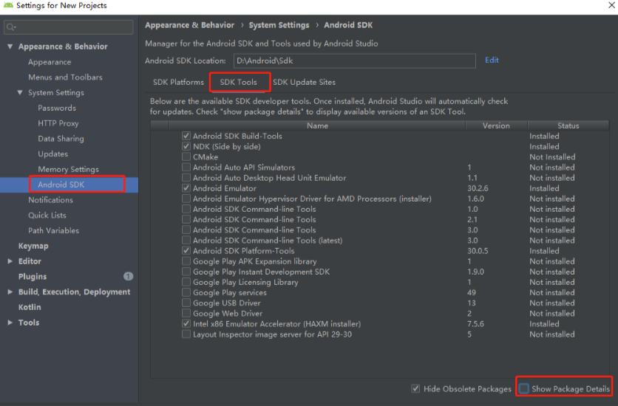Screen dimensions: 618x406
Task: Enable Show Package Details checkbox
Action: point(524,389)
